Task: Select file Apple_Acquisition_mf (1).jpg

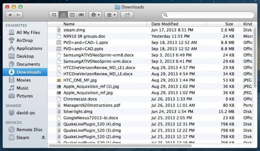Action: point(151,87)
